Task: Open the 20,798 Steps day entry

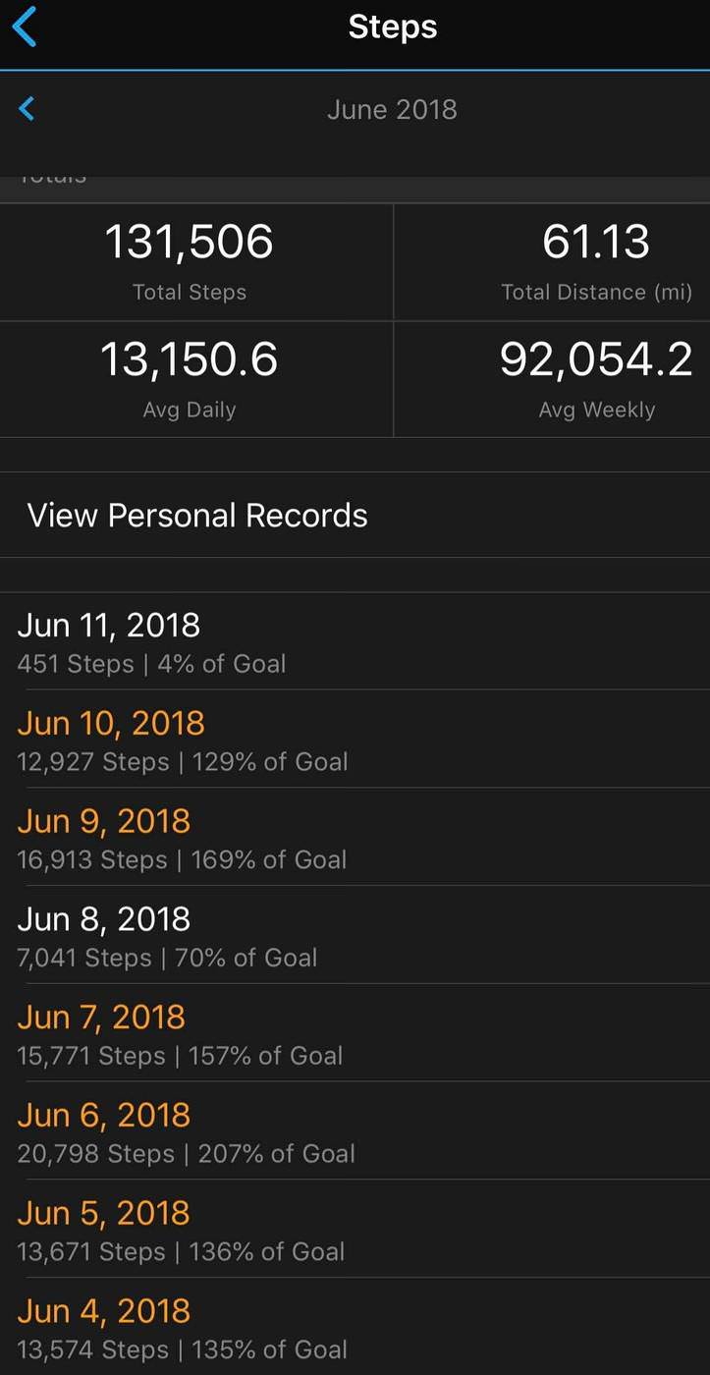Action: coord(355,1131)
